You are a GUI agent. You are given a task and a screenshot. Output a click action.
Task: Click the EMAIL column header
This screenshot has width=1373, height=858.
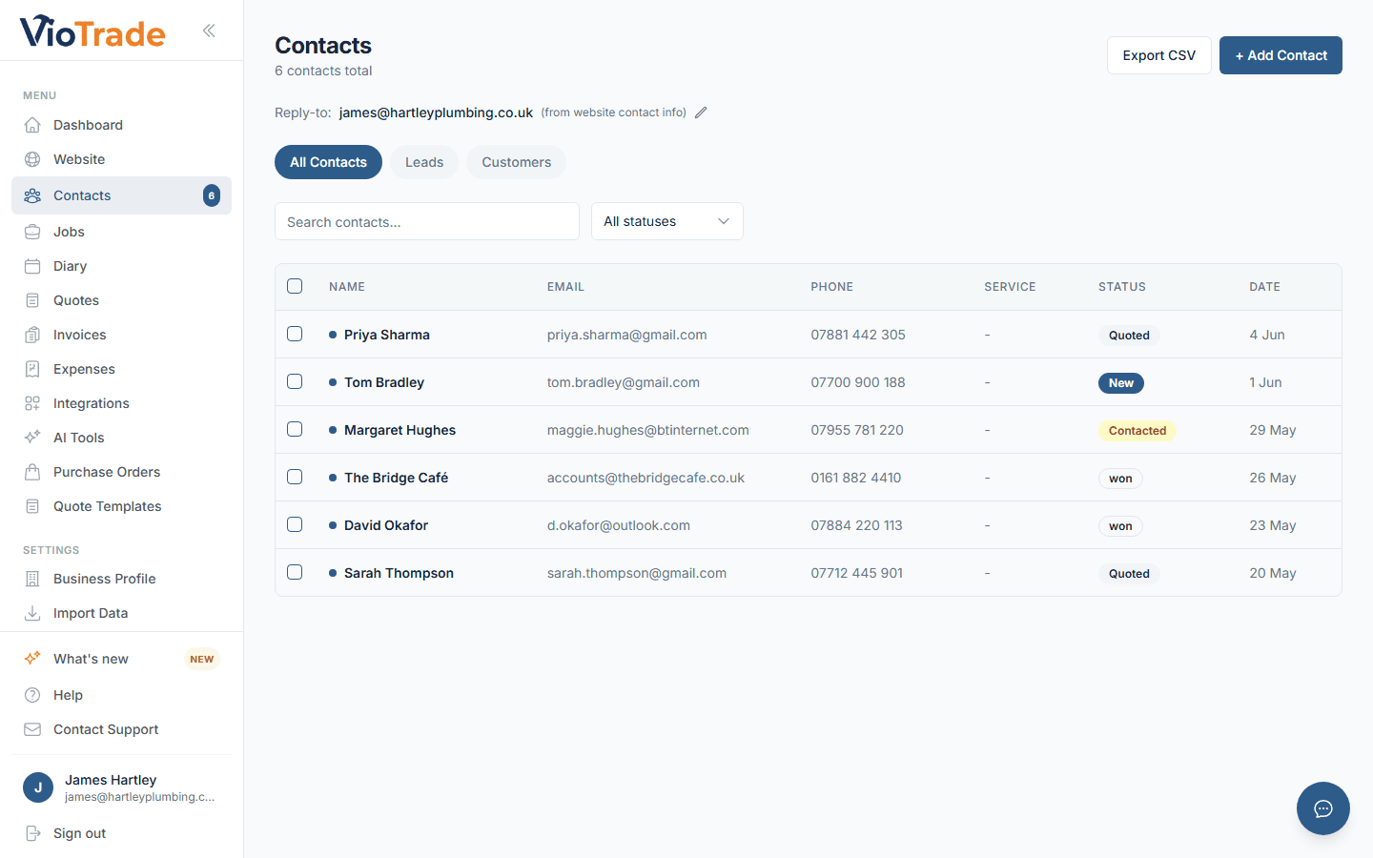click(x=565, y=287)
